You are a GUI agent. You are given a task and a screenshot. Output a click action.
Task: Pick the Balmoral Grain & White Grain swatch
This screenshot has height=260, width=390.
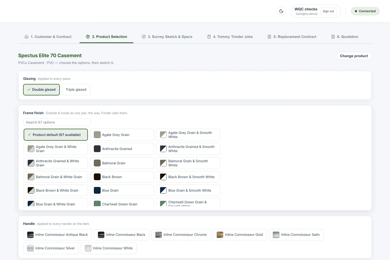31,177
